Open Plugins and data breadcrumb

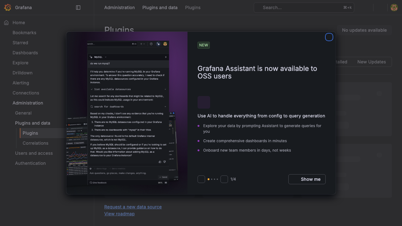click(x=160, y=8)
